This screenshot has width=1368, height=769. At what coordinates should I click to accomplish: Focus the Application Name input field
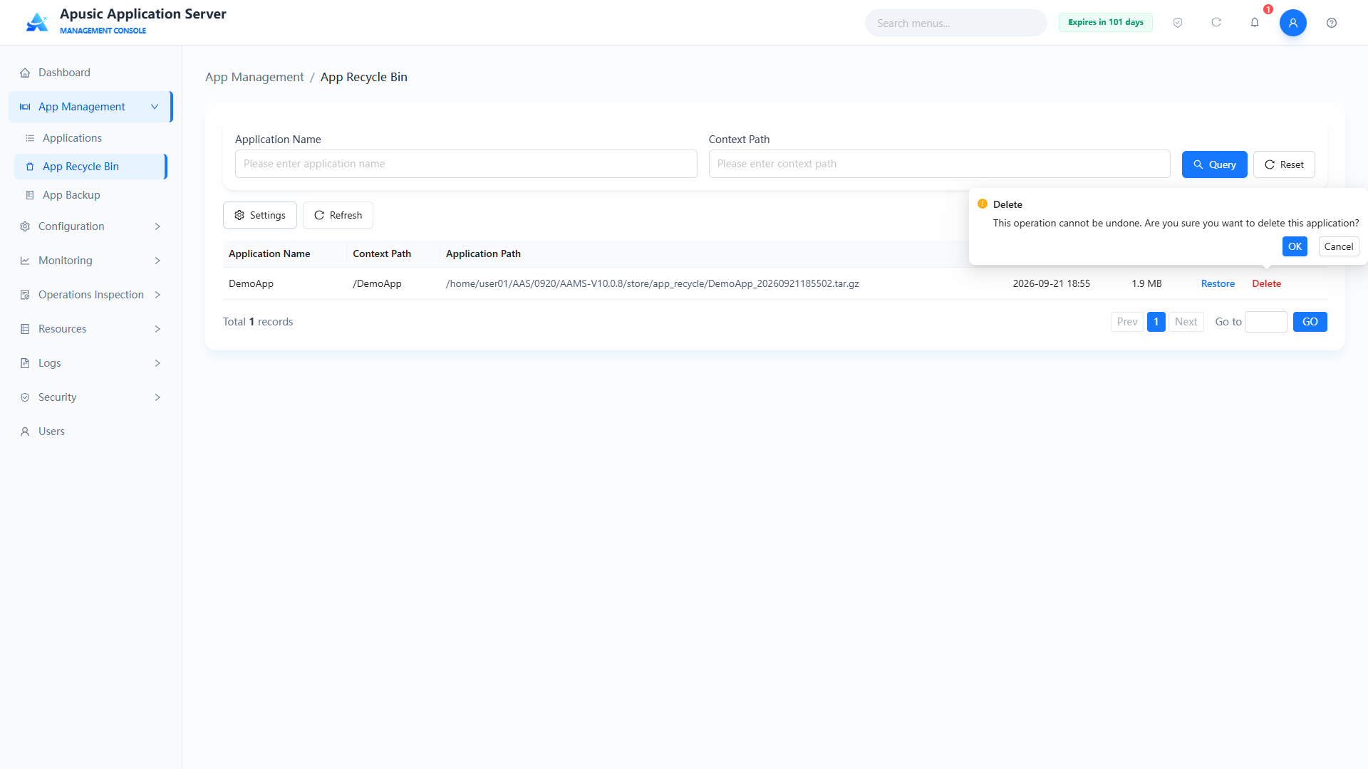pyautogui.click(x=466, y=164)
